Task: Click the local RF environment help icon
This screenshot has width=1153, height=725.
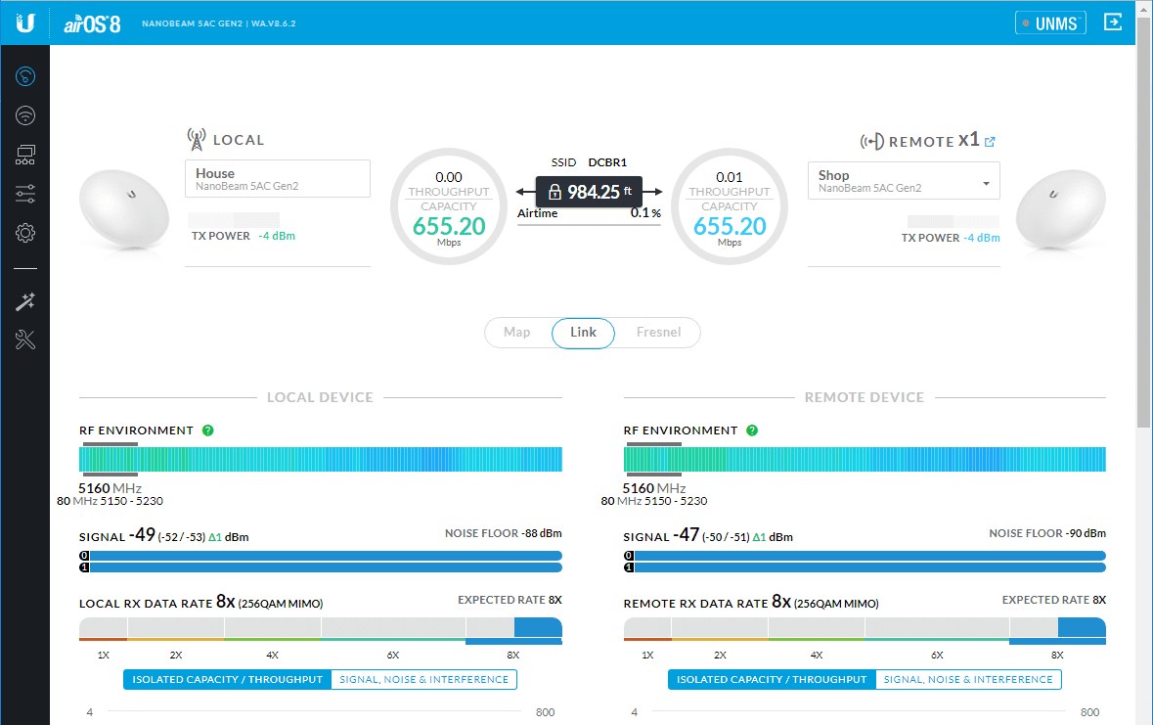Action: (x=208, y=430)
